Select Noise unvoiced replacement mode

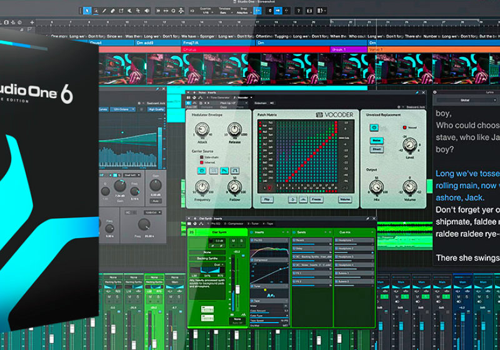tap(377, 141)
